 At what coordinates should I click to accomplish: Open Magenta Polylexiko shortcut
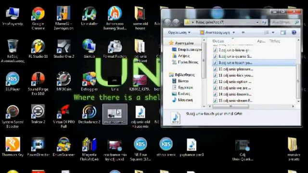tap(89, 149)
